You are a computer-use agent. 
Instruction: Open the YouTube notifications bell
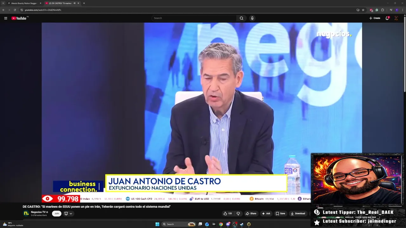(387, 18)
